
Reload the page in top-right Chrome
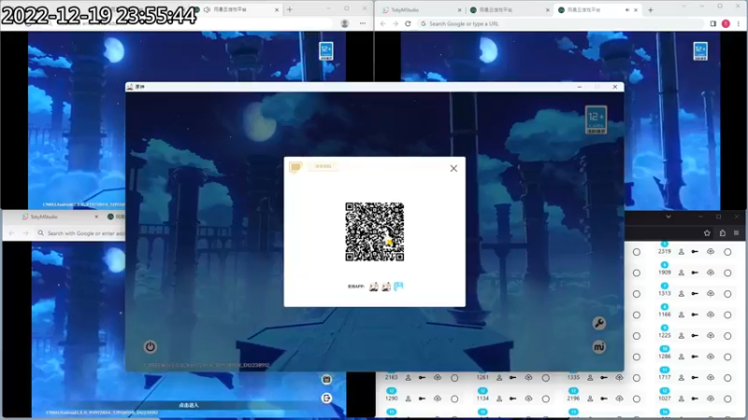click(408, 23)
